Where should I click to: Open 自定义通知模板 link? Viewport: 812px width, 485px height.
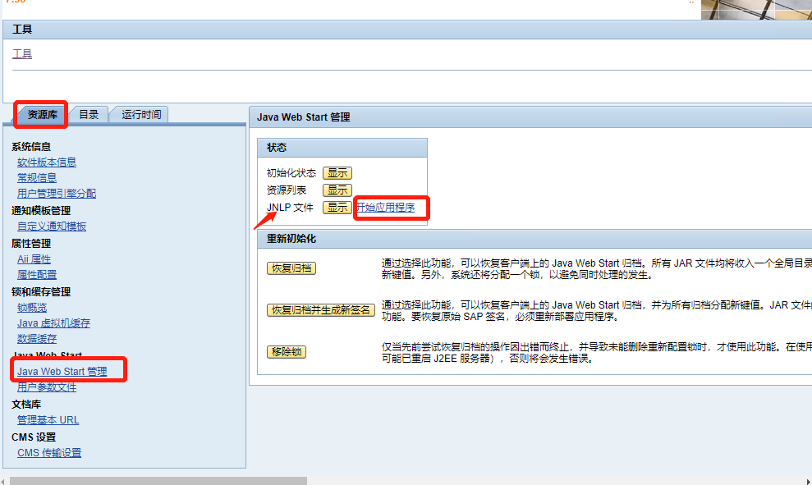[52, 226]
